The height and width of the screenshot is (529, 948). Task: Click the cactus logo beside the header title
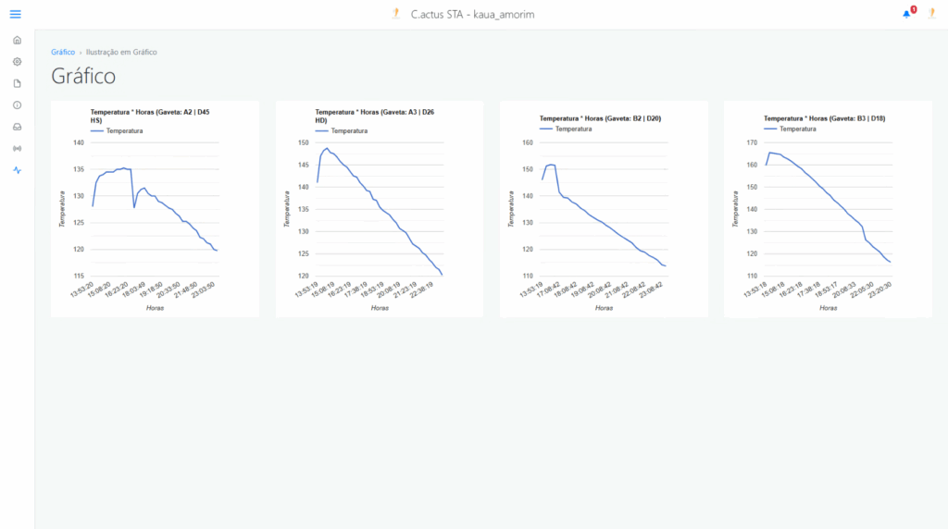point(395,14)
